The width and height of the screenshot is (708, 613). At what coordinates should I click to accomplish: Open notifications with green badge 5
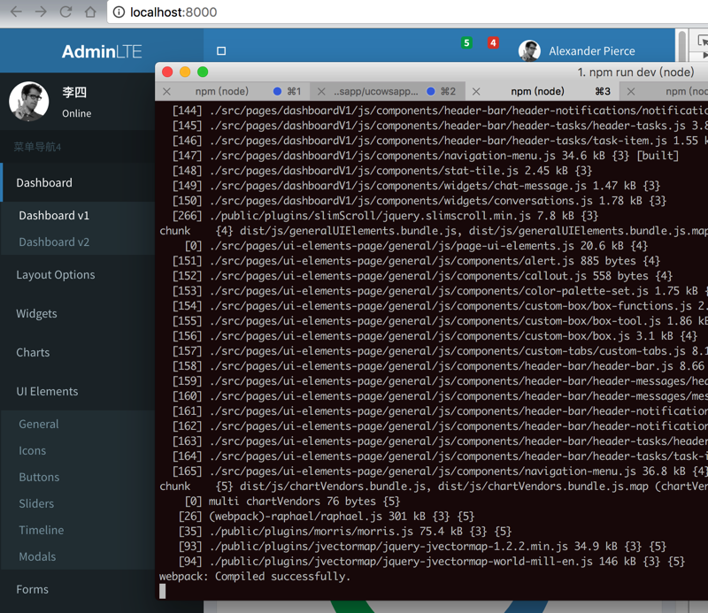pos(466,42)
